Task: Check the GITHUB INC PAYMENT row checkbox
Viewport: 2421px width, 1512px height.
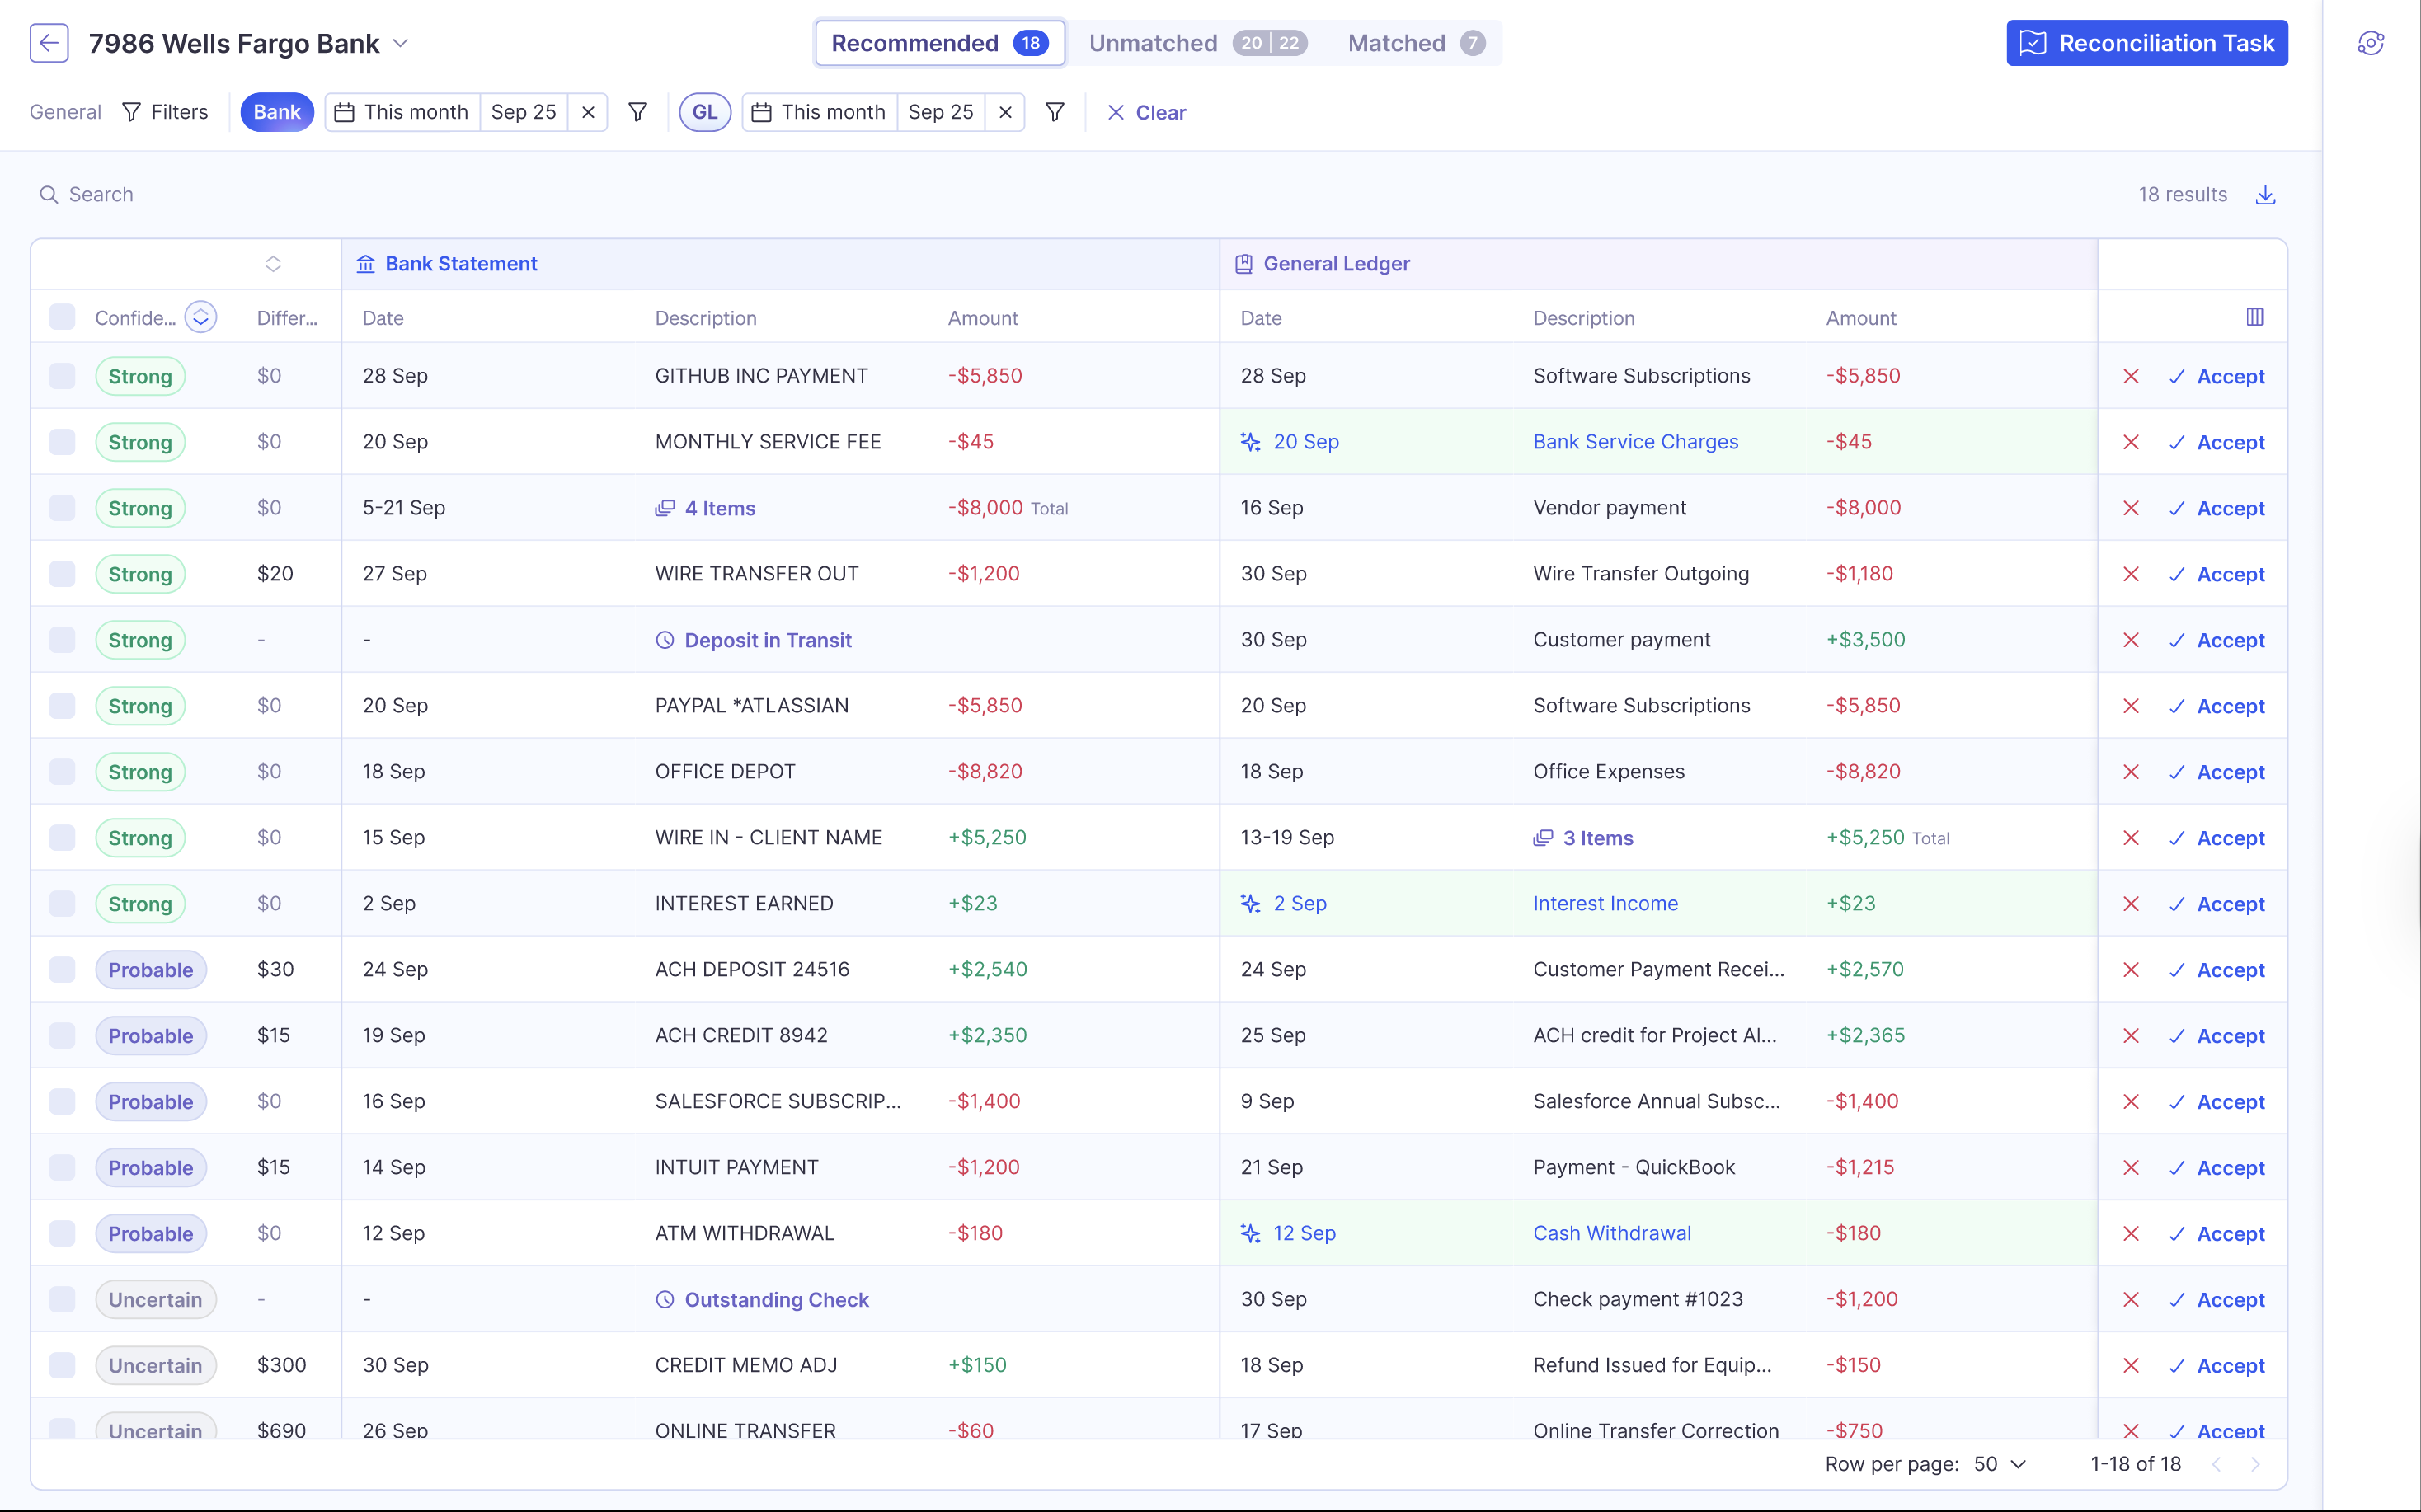Action: pyautogui.click(x=62, y=376)
